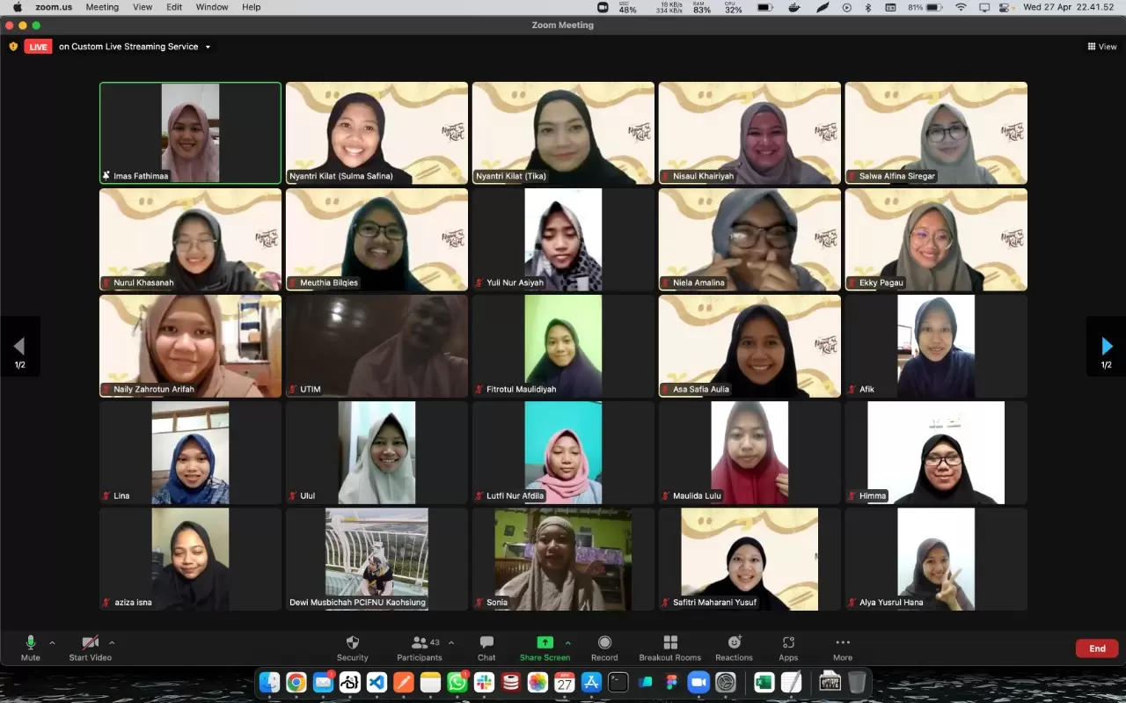Open the Chat panel
The height and width of the screenshot is (703, 1126).
click(x=486, y=648)
